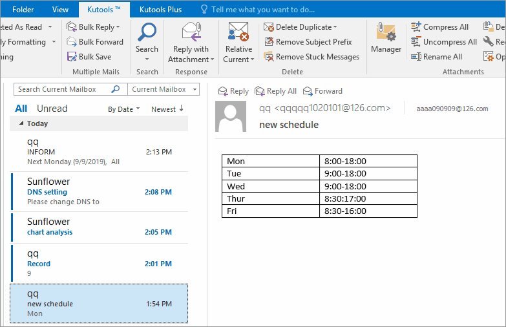
Task: Click the Bulk Save label
Action: pyautogui.click(x=95, y=57)
